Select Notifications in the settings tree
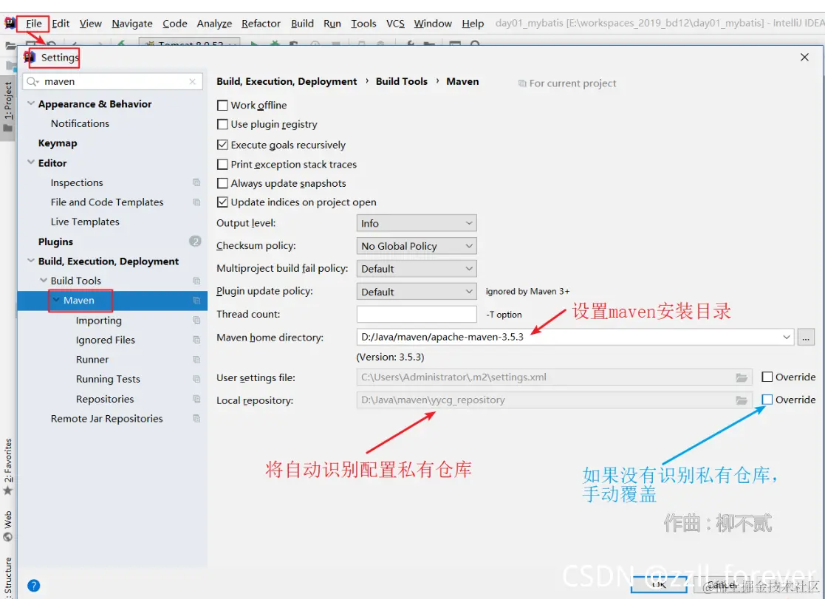 click(x=80, y=123)
